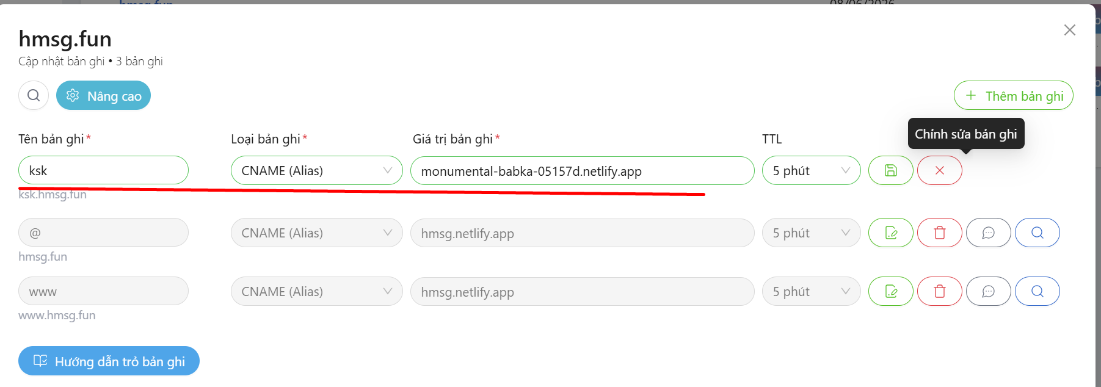Expand the TTL dropdown for the ksk record

(811, 171)
